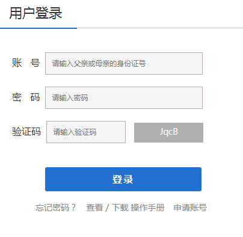Click the blue 登录 button
The image size is (243, 237).
click(x=123, y=179)
